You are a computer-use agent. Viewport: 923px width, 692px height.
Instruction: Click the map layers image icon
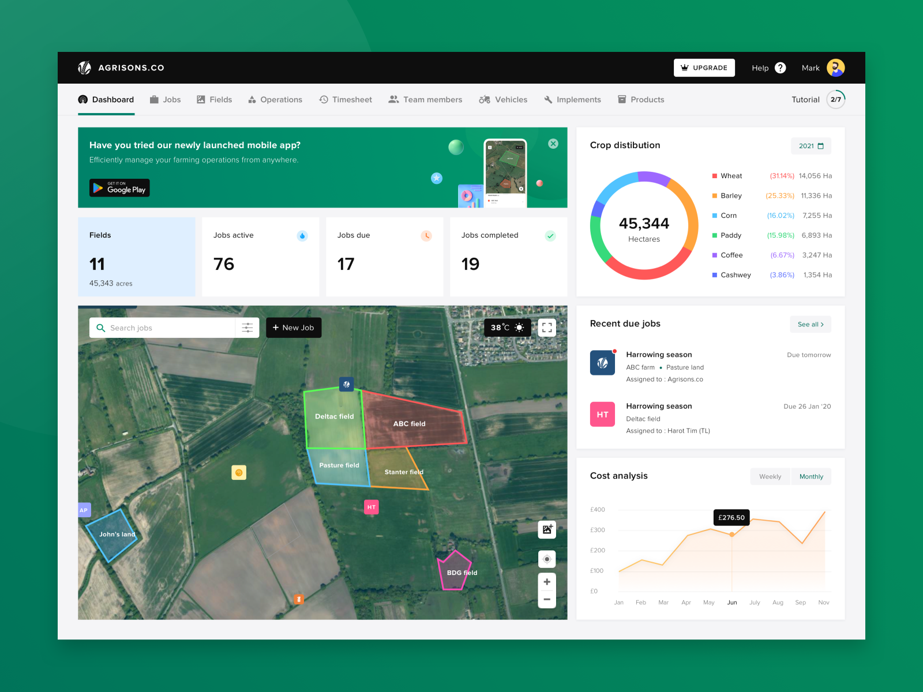546,529
